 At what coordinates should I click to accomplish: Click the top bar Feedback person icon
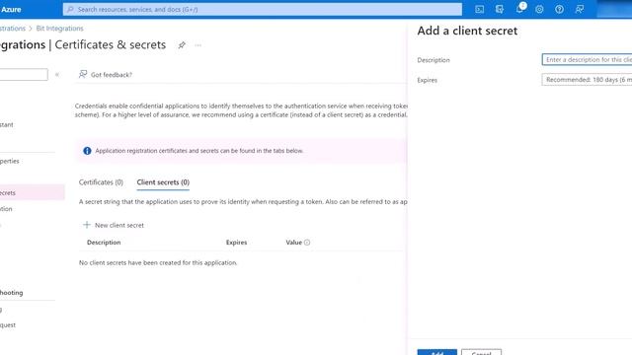580,9
